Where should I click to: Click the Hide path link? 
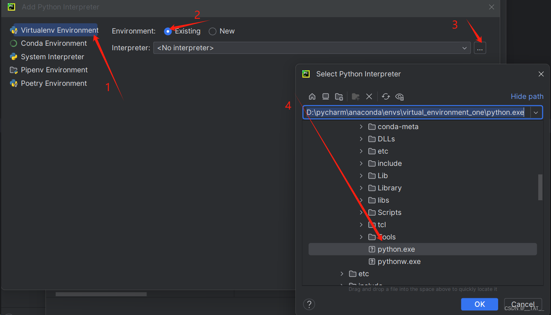pos(527,96)
